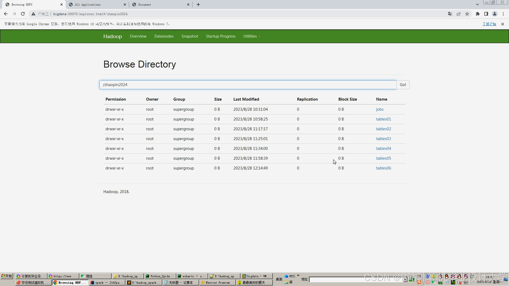The image size is (509, 286).
Task: Click share page icon in address bar
Action: 459,14
